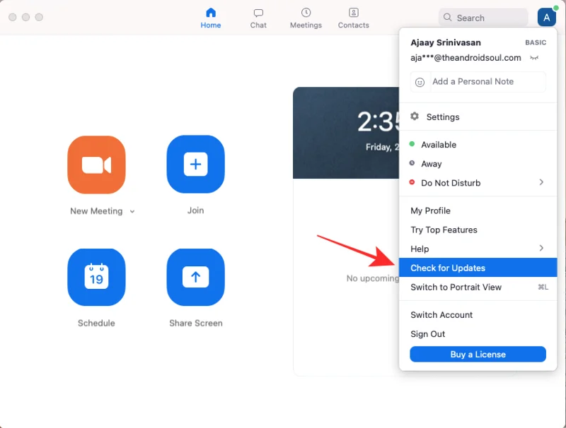Open the Schedule calendar icon
The width and height of the screenshot is (566, 428).
coord(96,277)
